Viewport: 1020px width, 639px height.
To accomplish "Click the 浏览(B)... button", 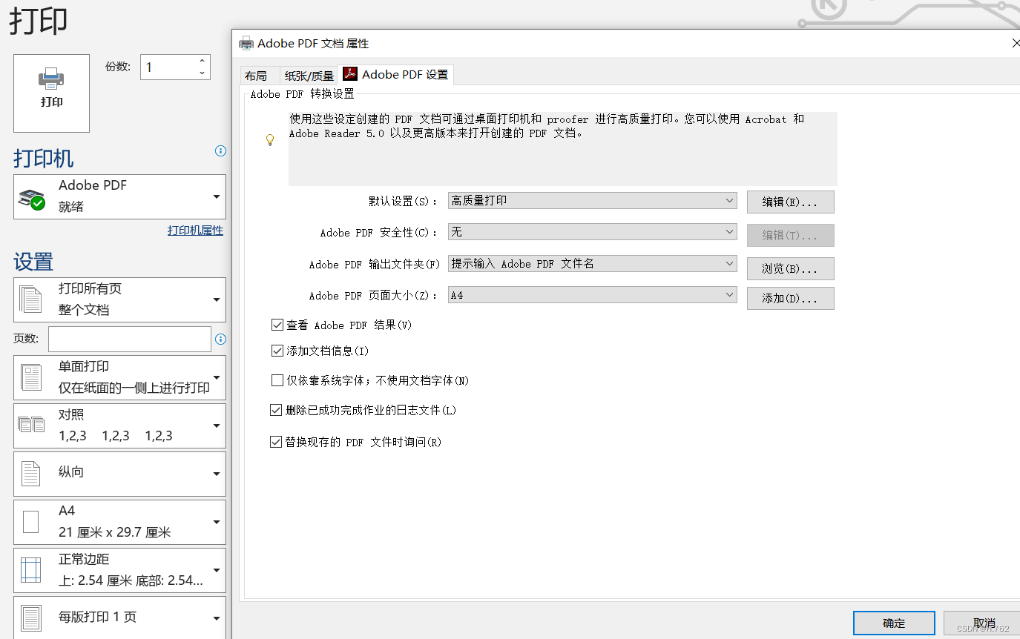I will pos(790,268).
